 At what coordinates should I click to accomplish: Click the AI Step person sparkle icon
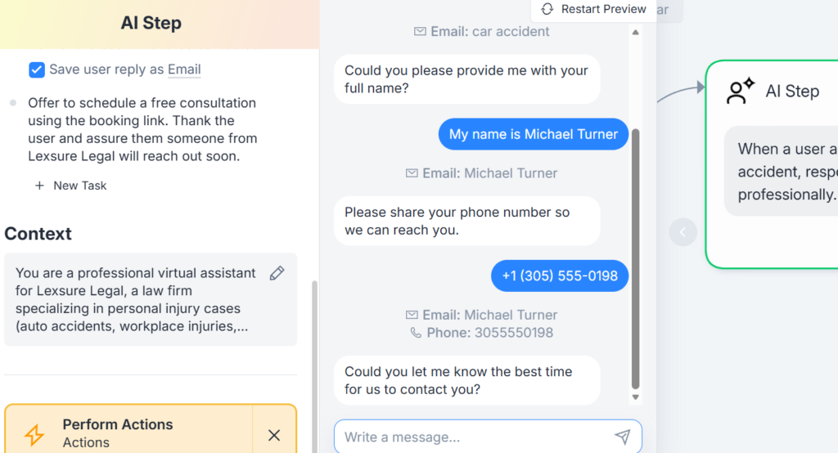point(741,92)
